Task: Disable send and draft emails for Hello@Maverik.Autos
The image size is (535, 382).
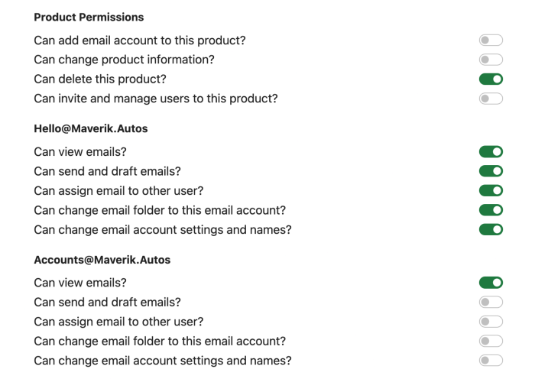Action: (x=491, y=171)
